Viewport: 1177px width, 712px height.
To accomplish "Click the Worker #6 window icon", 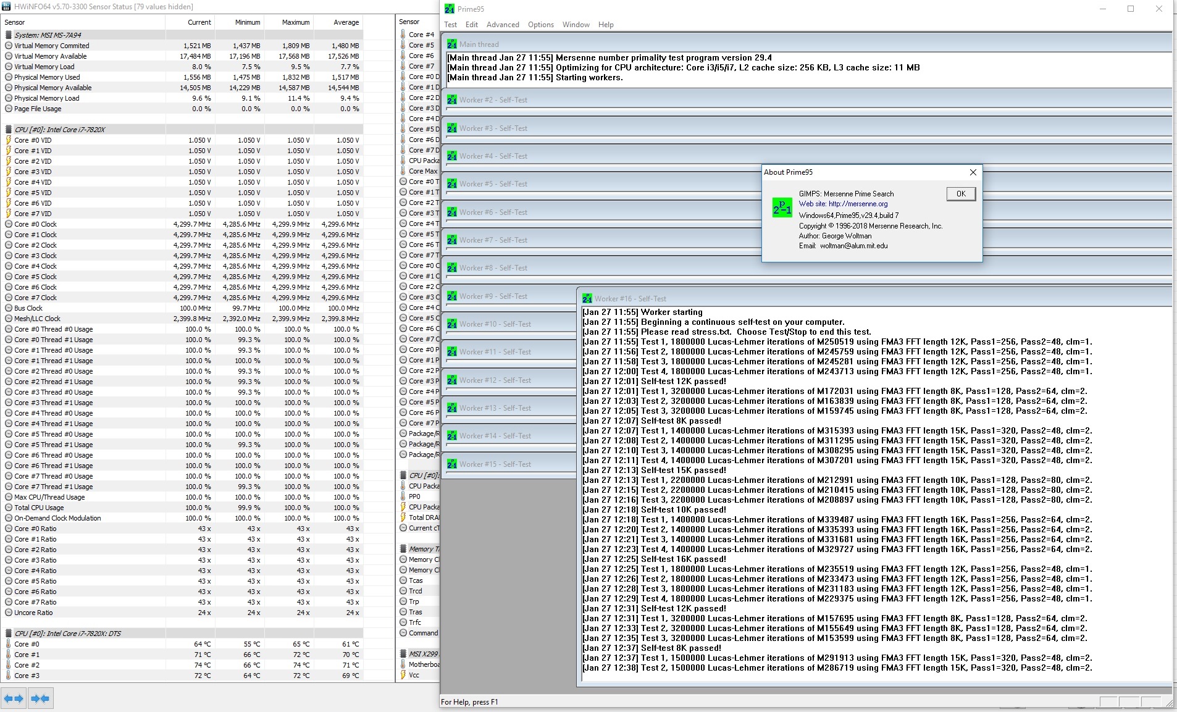I will point(452,212).
